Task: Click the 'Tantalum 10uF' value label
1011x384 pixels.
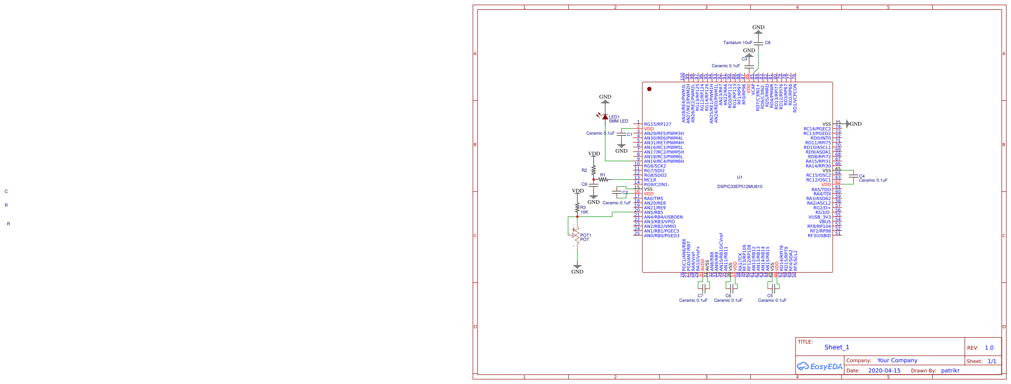Action: tap(738, 43)
